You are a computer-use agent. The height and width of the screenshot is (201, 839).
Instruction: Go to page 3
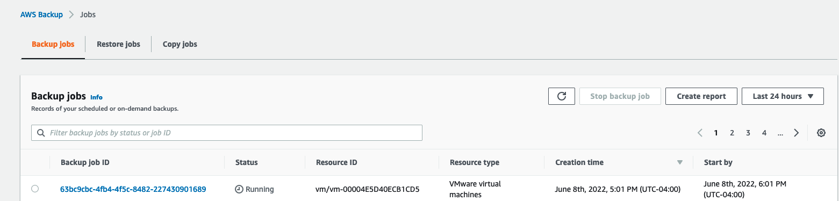pos(748,133)
